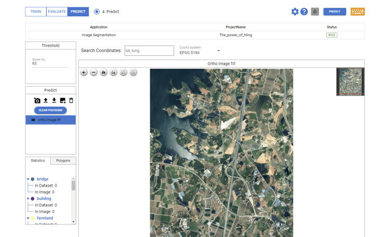Switch to the EVALUATE tab
390x237 pixels.
tap(57, 12)
